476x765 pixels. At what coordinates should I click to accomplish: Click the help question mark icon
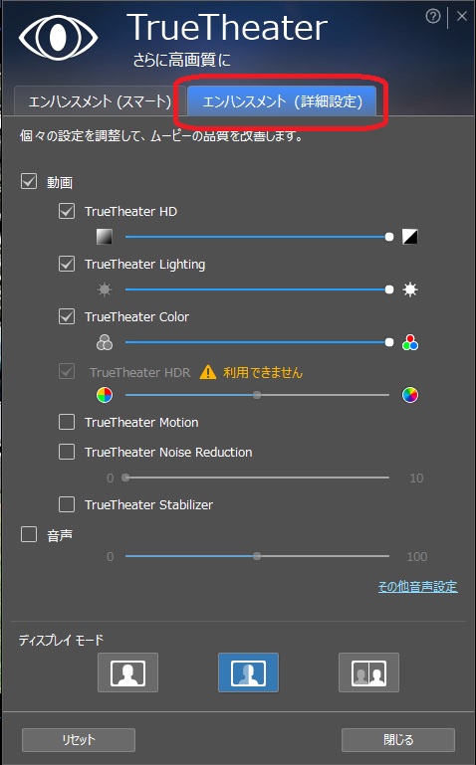(x=432, y=17)
